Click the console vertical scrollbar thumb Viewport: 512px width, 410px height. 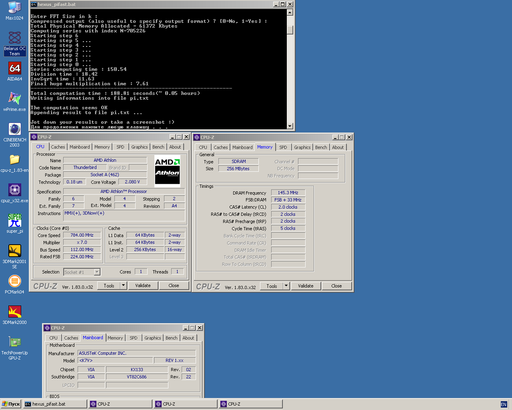[290, 30]
